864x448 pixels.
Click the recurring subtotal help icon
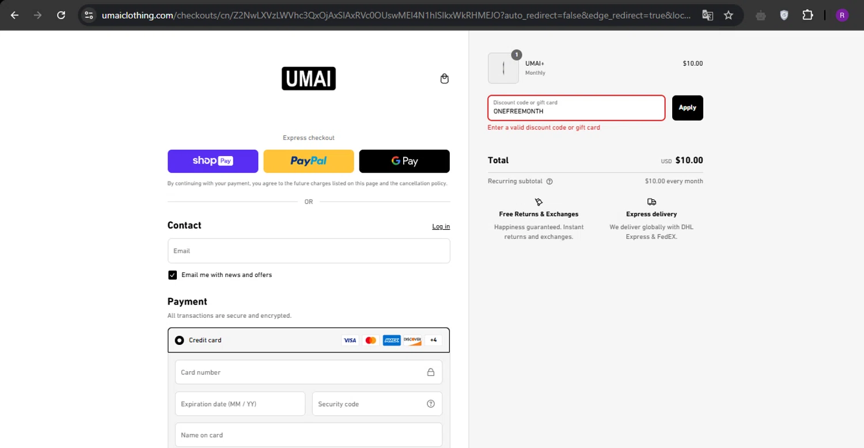point(550,181)
